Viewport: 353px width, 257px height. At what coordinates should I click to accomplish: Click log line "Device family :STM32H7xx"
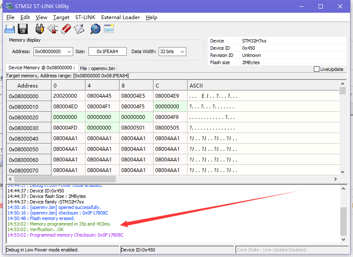[46, 202]
